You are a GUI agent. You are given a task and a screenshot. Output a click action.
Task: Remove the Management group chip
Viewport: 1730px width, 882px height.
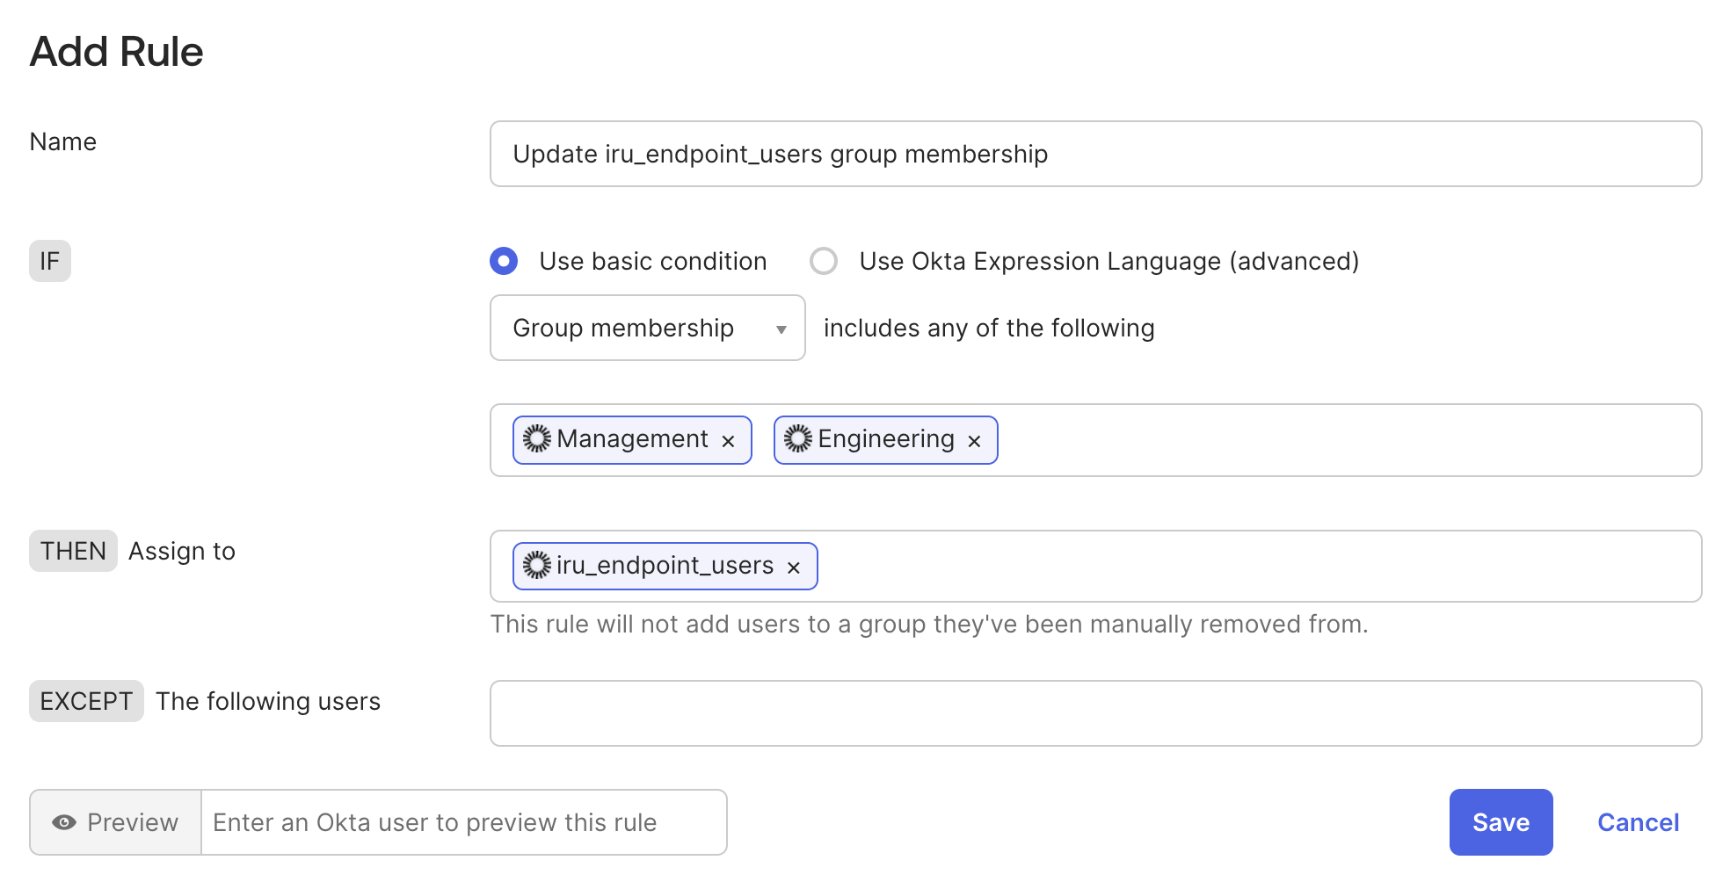(x=728, y=441)
